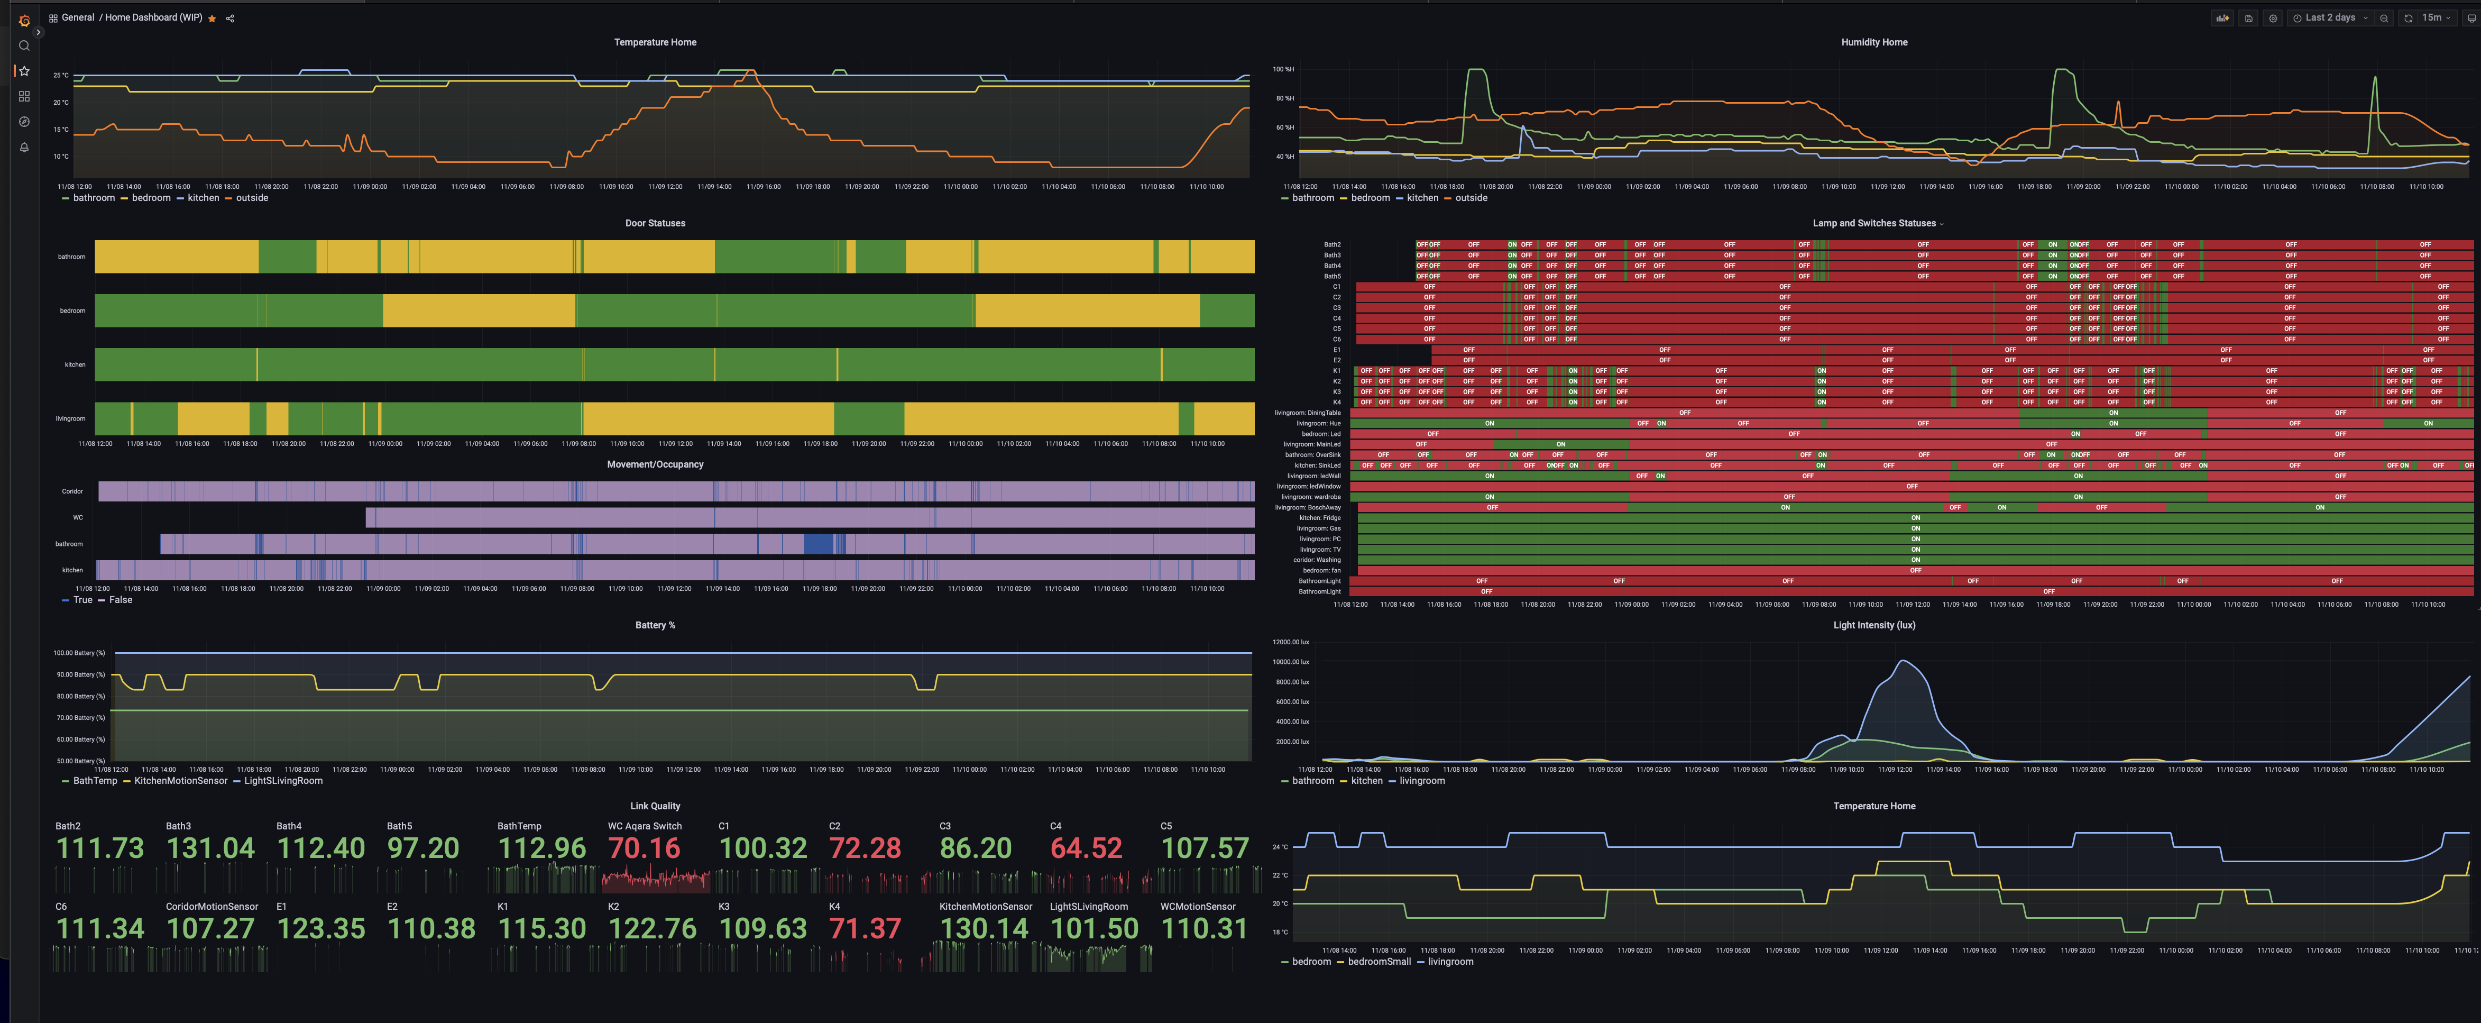Click the K4 link quality value 71.37
The image size is (2481, 1023).
pyautogui.click(x=865, y=929)
